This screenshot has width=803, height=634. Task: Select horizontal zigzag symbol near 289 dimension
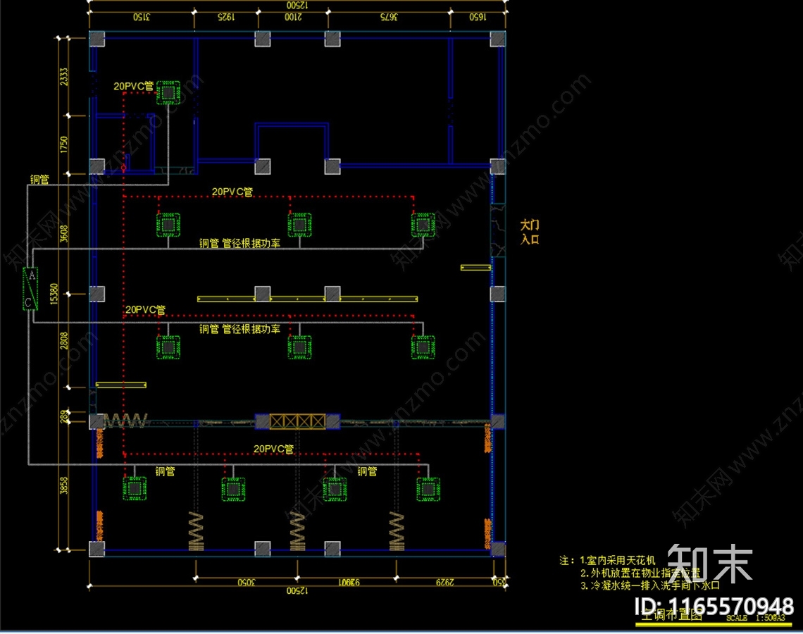click(126, 421)
